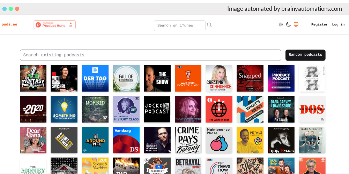Viewport: 349px width, 174px height.
Task: Open the black-and-white house podcast cover
Action: pos(64,166)
